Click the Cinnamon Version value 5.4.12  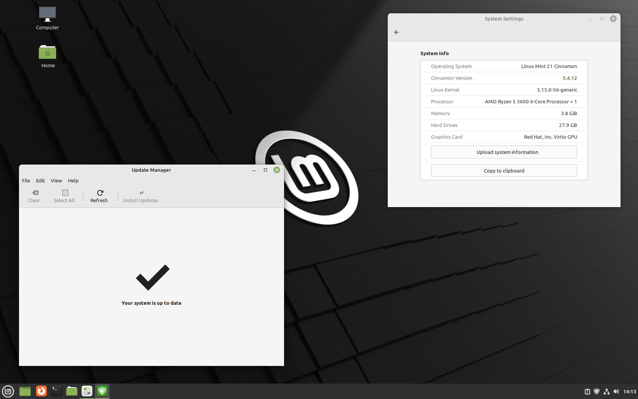(x=570, y=78)
